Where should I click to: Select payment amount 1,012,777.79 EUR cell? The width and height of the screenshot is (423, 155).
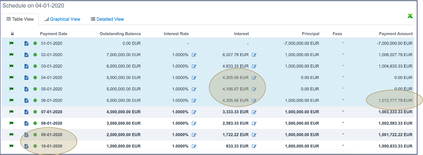pos(395,100)
